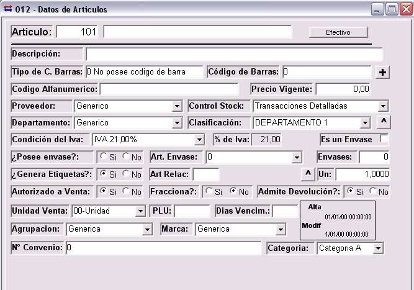Select No for Genera Etiquetas
Image resolution: width=414 pixels, height=290 pixels.
coord(126,174)
